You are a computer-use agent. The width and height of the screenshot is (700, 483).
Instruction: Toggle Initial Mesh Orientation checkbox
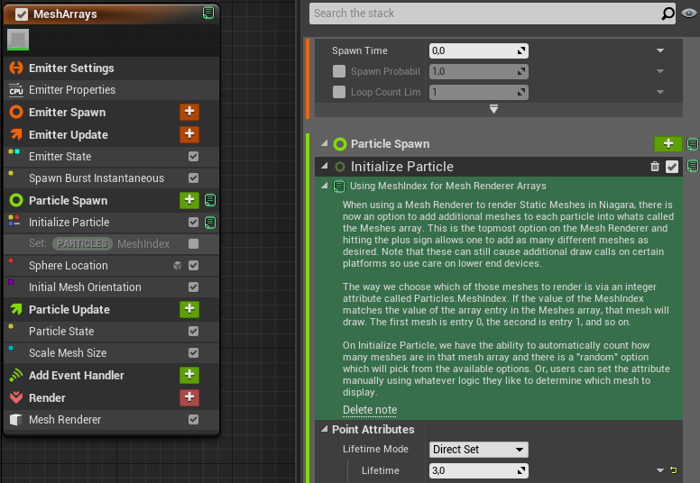pos(193,287)
